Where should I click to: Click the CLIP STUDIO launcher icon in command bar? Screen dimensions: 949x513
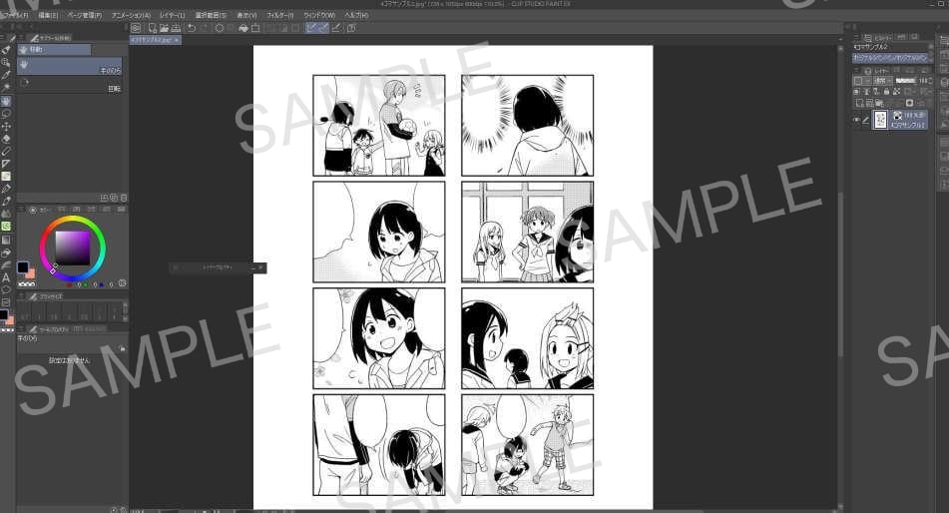click(136, 28)
